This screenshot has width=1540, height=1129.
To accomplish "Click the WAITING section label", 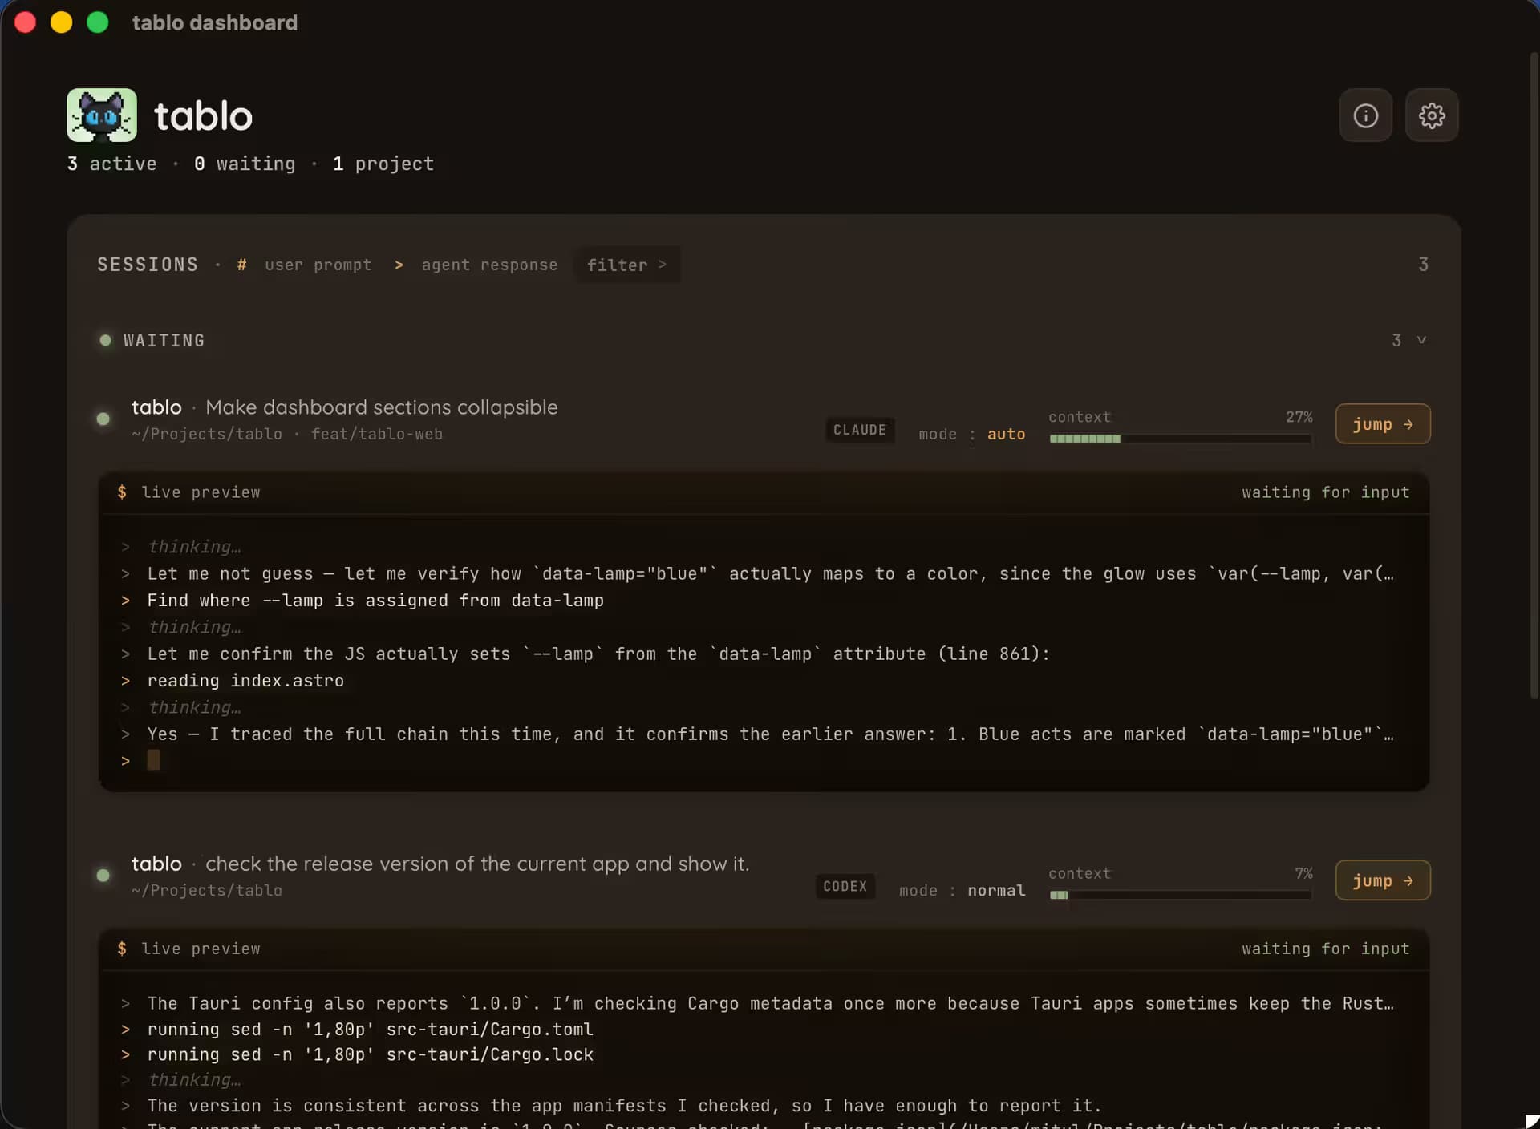I will pyautogui.click(x=164, y=340).
